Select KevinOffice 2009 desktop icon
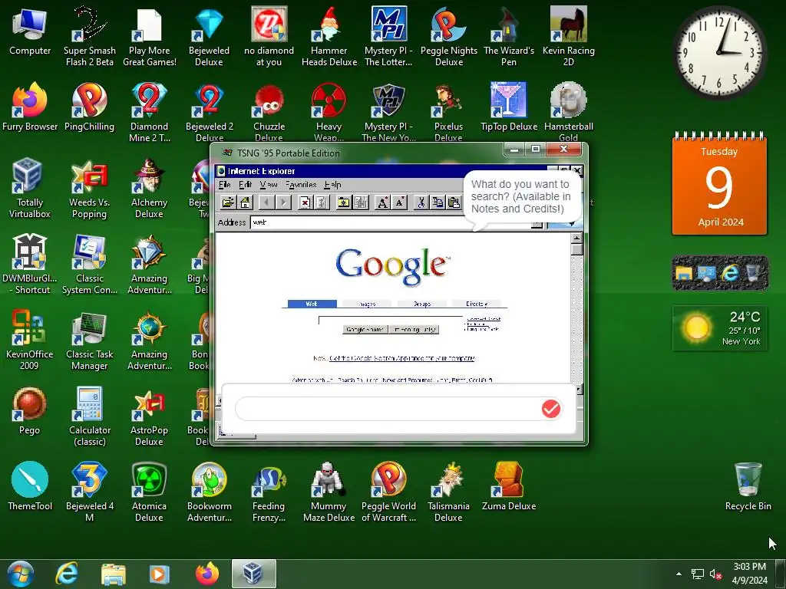Screen dimensions: 786x589 [30, 341]
